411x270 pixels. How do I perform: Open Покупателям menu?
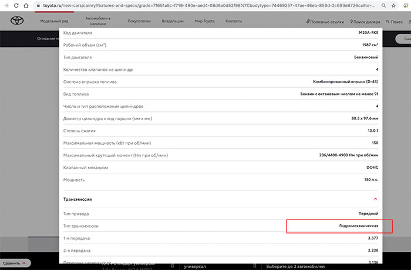[139, 21]
